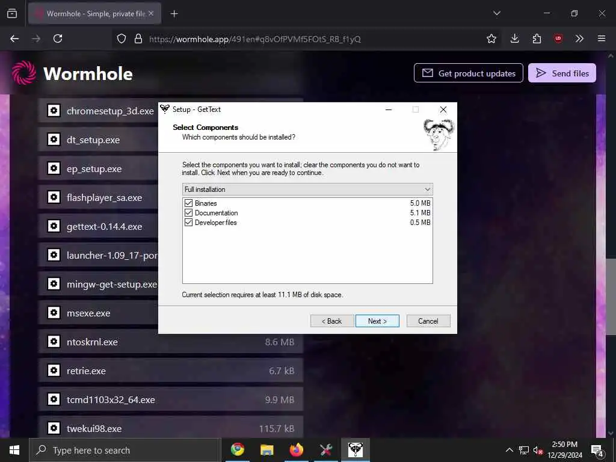Click the flashplayer_sa.exe file name
616x462 pixels.
click(x=104, y=197)
